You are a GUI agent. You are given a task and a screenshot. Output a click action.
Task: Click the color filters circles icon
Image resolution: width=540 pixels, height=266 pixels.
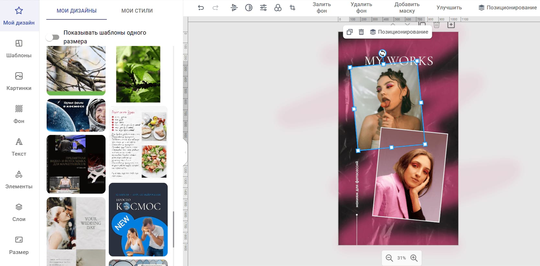point(278,8)
